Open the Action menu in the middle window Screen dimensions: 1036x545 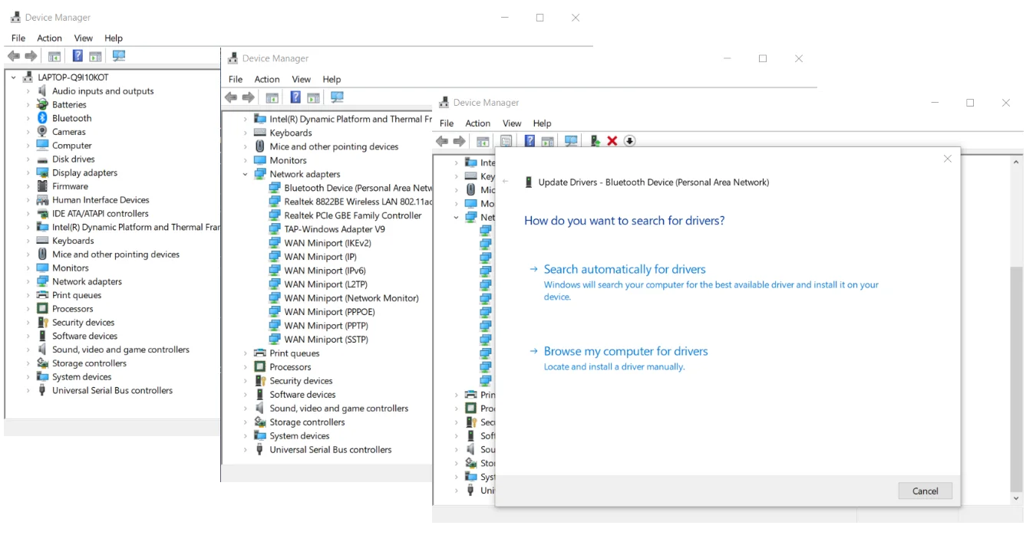tap(267, 79)
